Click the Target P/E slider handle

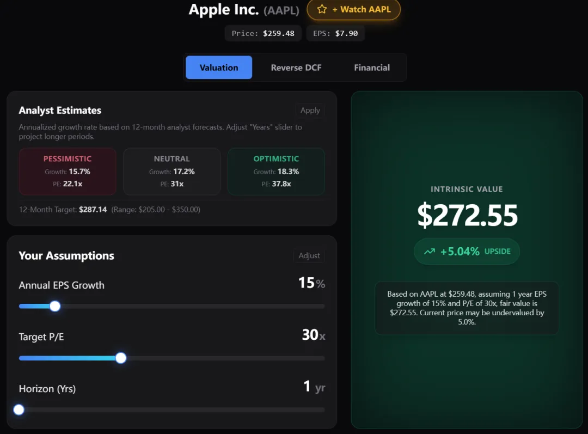pyautogui.click(x=121, y=358)
